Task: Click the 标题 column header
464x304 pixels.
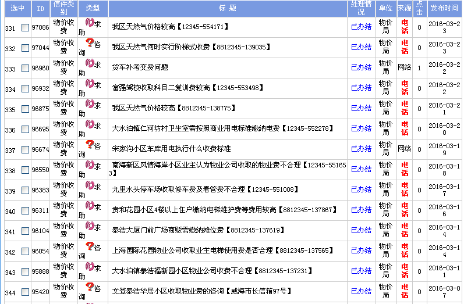Action: click(228, 8)
